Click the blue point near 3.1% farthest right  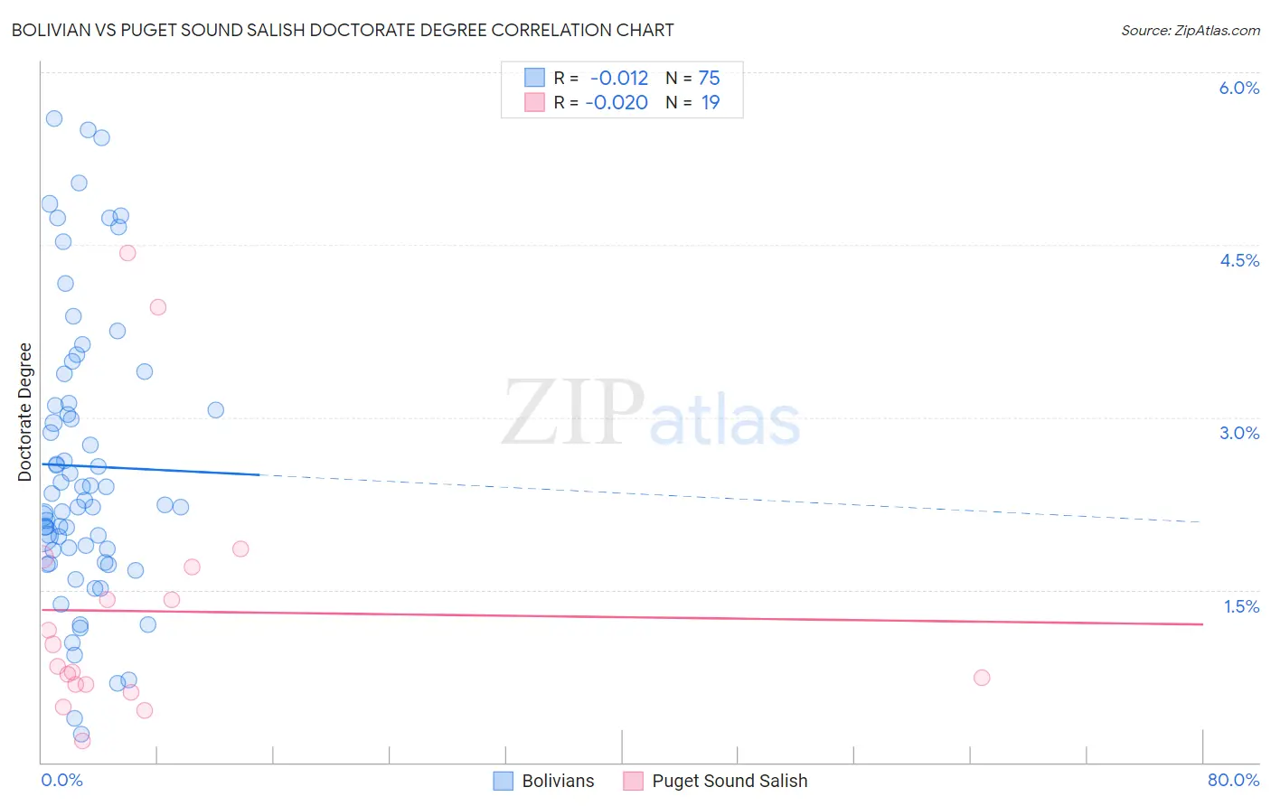point(216,410)
